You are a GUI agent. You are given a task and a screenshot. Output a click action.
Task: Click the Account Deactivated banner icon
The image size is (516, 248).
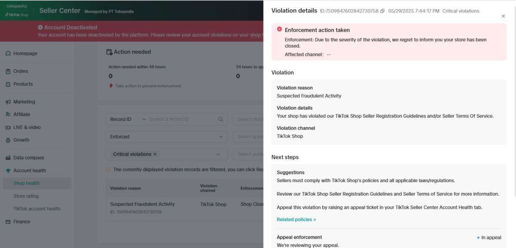pyautogui.click(x=40, y=28)
